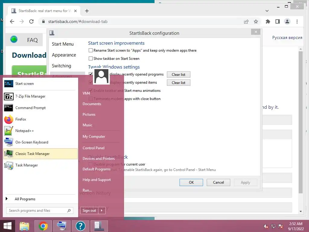Click the Chrome address bar URL
Image resolution: width=309 pixels, height=232 pixels.
coord(78,21)
